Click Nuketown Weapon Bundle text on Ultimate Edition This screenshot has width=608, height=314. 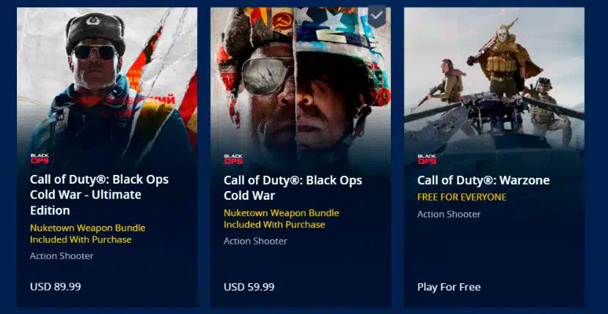[87, 234]
